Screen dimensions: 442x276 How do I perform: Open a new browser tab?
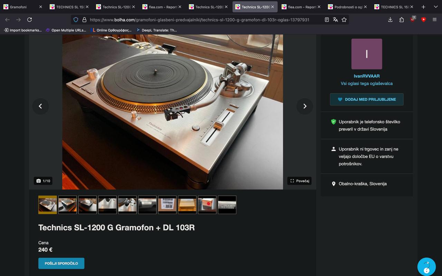click(x=423, y=7)
